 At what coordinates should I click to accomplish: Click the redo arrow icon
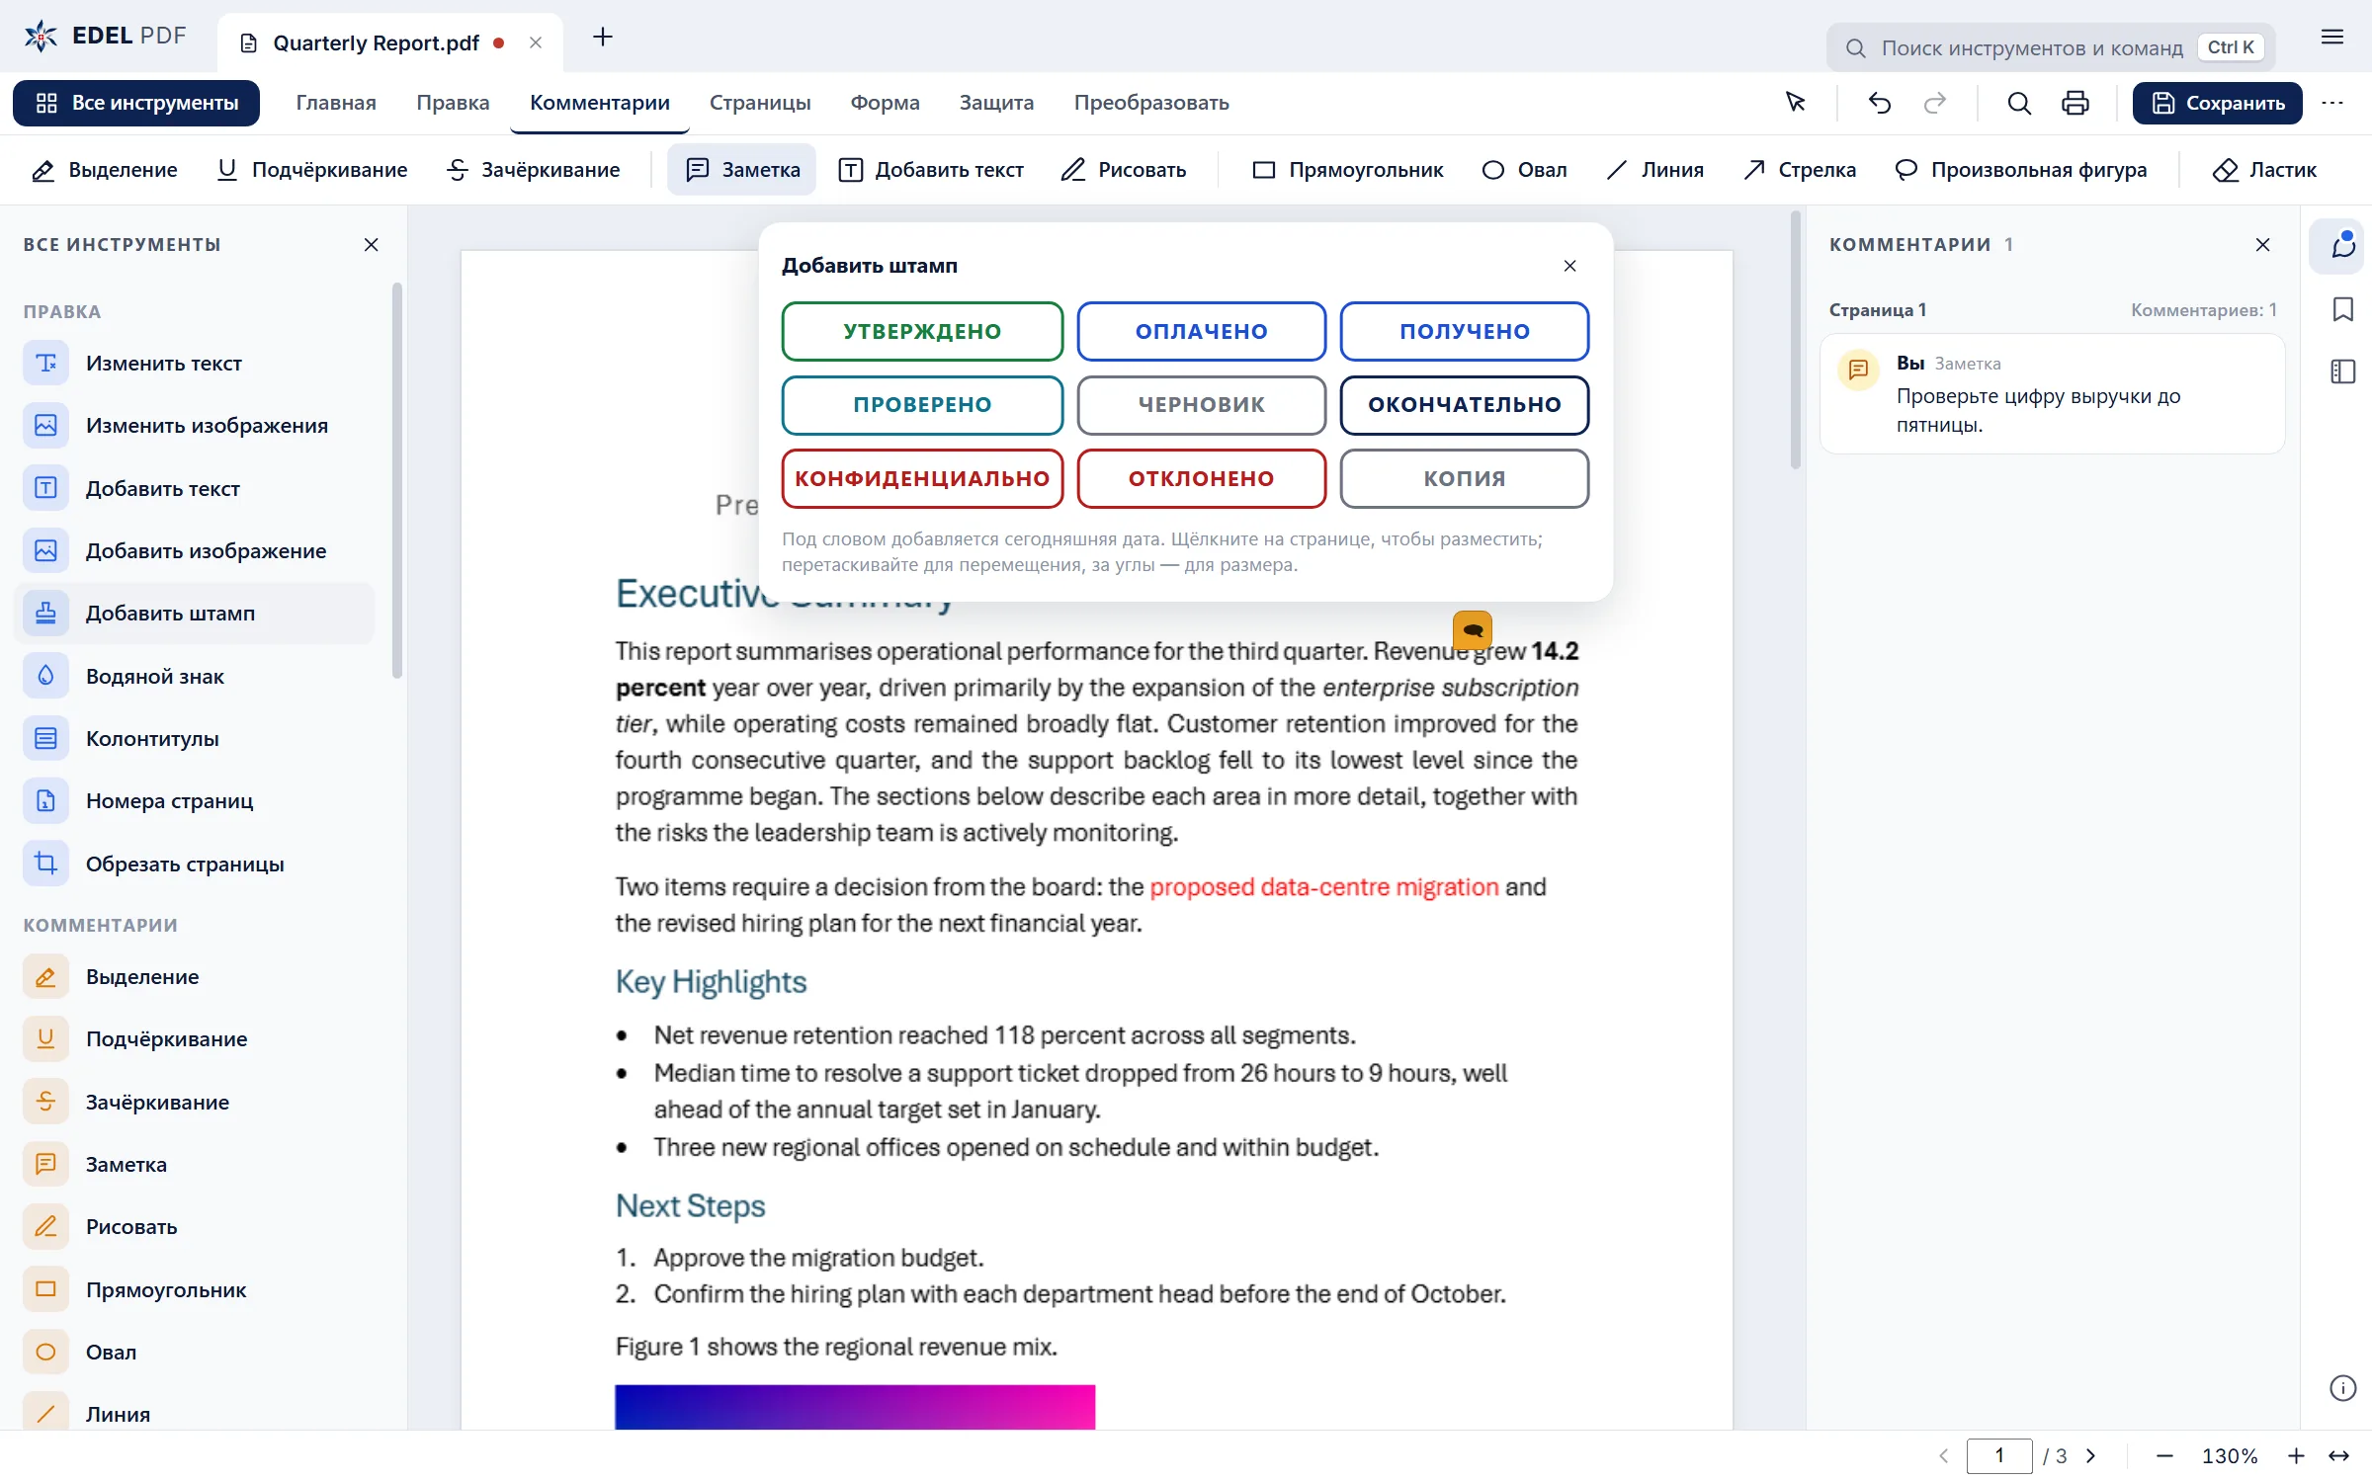[x=1935, y=103]
